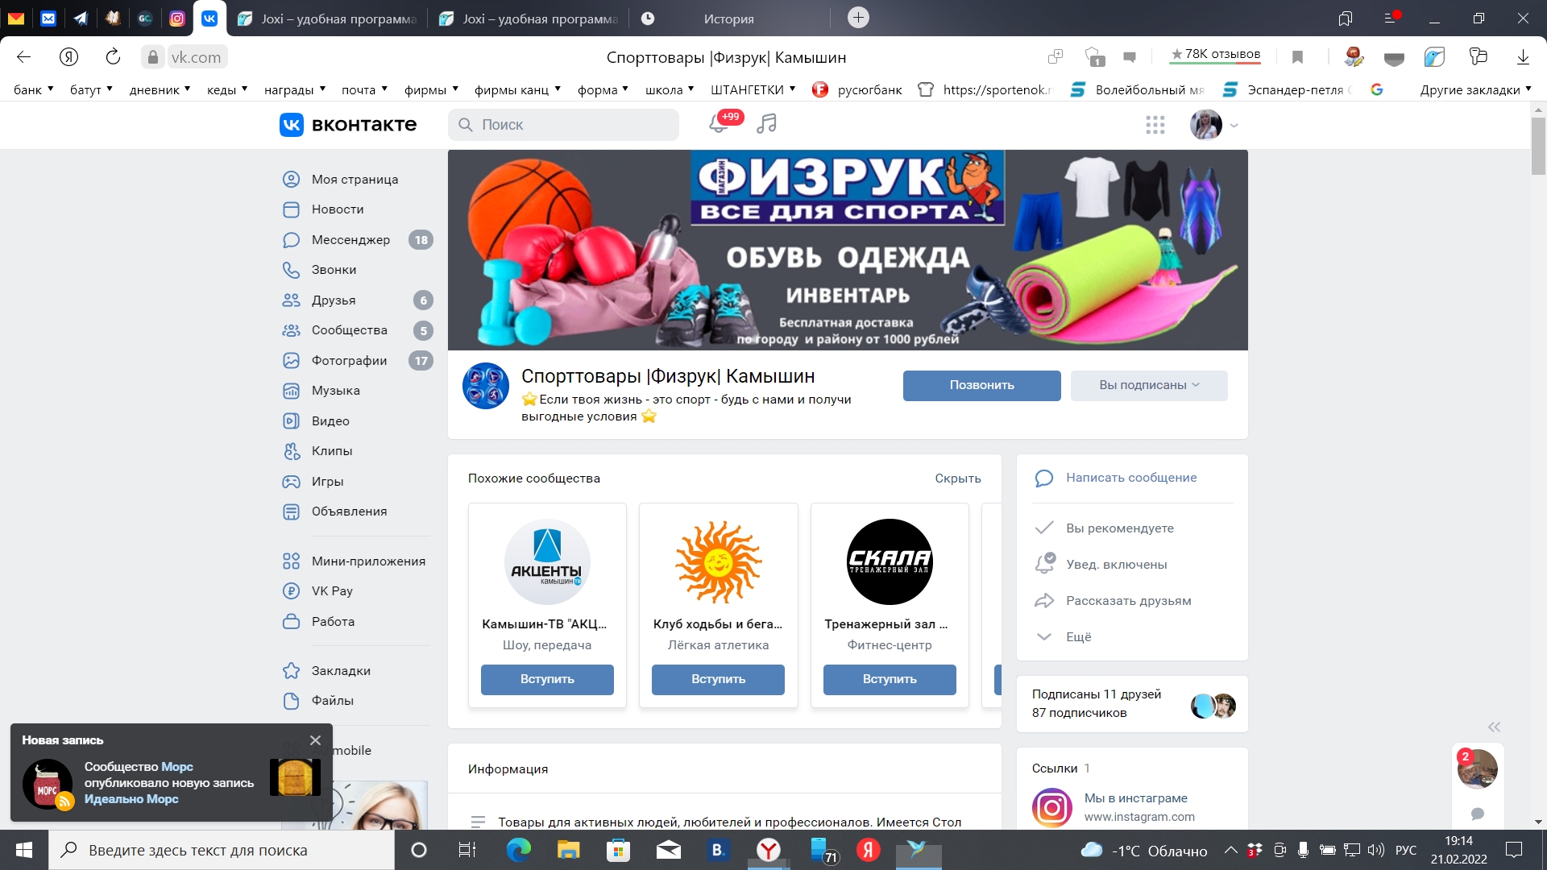The image size is (1547, 870).
Task: Expand 'Вы подписаны' dropdown
Action: 1148,385
